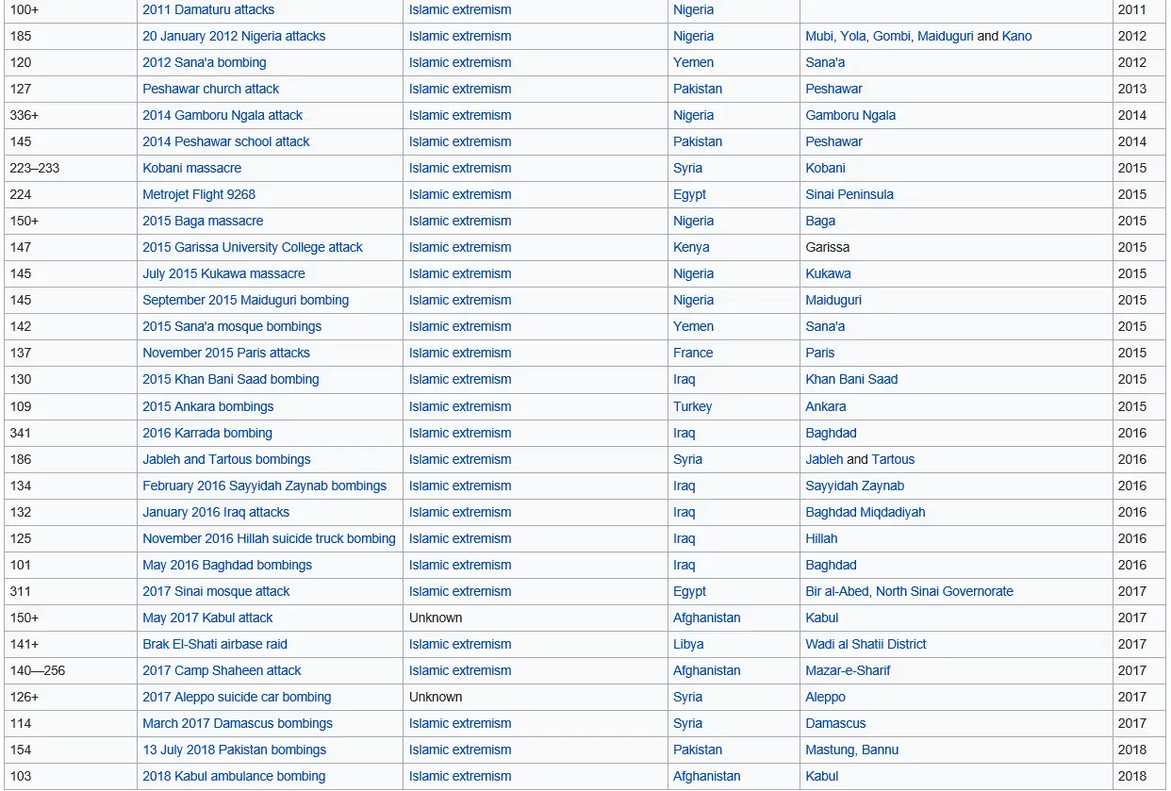Open the Kobani massacre article
1171x791 pixels.
(x=191, y=168)
